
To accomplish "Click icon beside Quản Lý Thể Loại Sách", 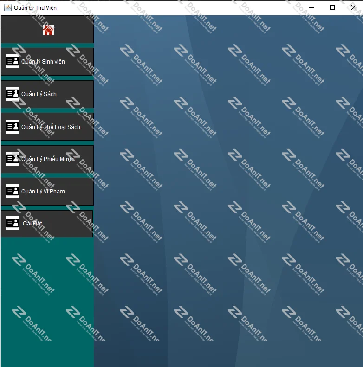I will click(x=13, y=127).
